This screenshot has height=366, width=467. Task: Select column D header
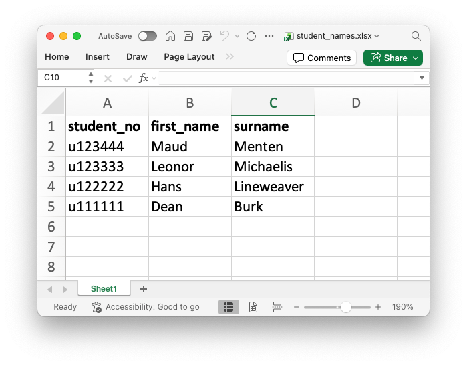point(355,103)
